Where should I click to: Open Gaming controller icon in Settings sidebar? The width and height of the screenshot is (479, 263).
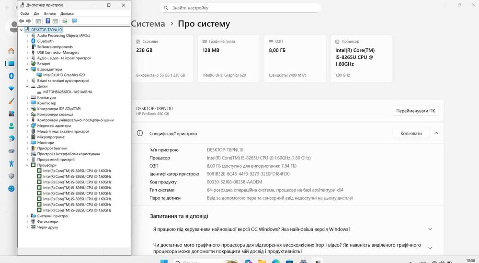[11, 151]
